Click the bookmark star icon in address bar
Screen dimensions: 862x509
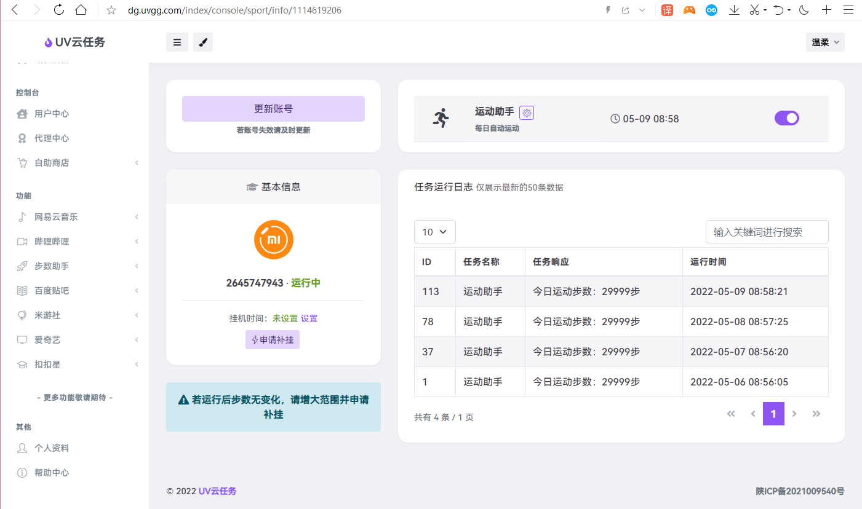(x=111, y=10)
